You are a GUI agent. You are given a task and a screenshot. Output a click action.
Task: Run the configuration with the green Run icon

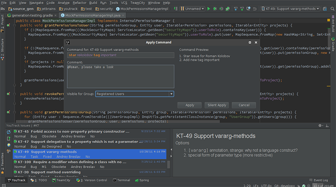pos(209,9)
